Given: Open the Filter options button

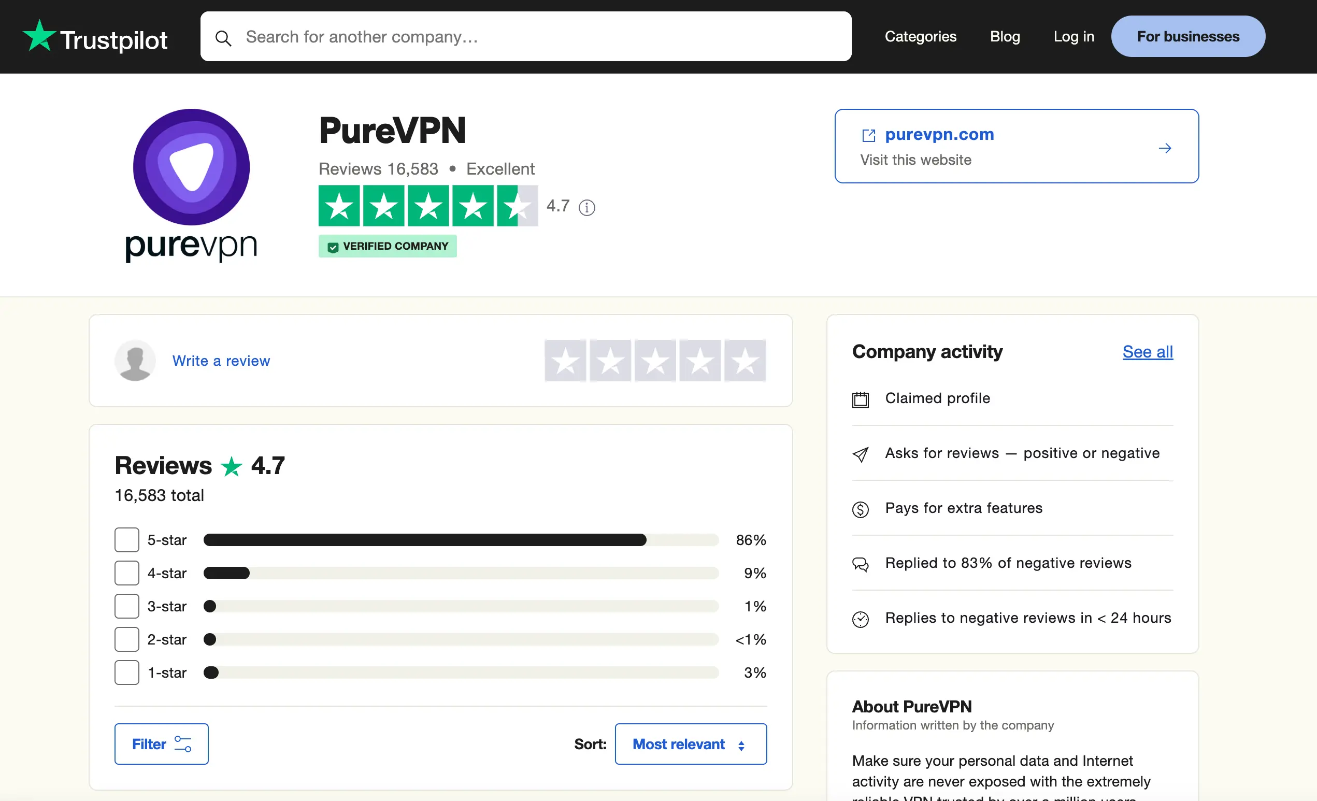Looking at the screenshot, I should pyautogui.click(x=161, y=744).
